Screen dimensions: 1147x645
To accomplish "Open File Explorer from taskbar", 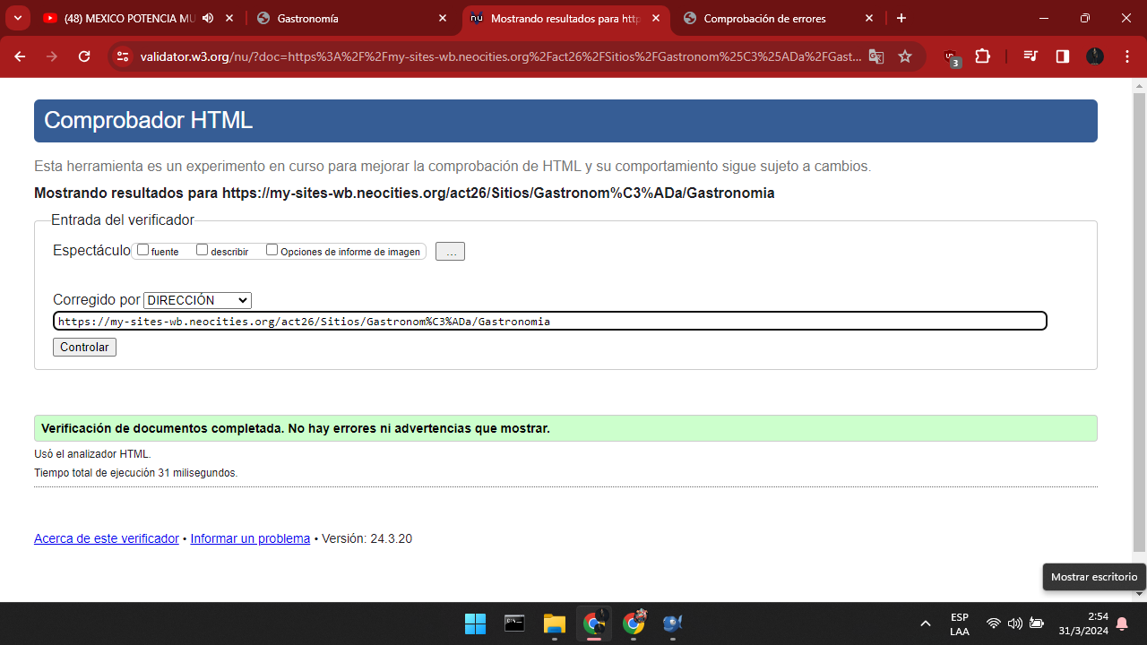I will click(x=554, y=623).
